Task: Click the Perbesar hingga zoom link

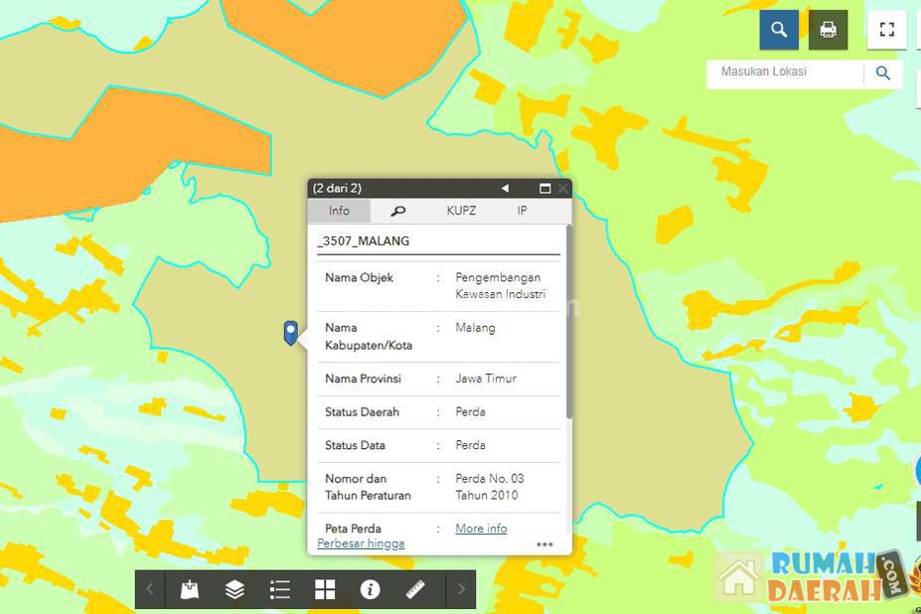Action: 361,543
